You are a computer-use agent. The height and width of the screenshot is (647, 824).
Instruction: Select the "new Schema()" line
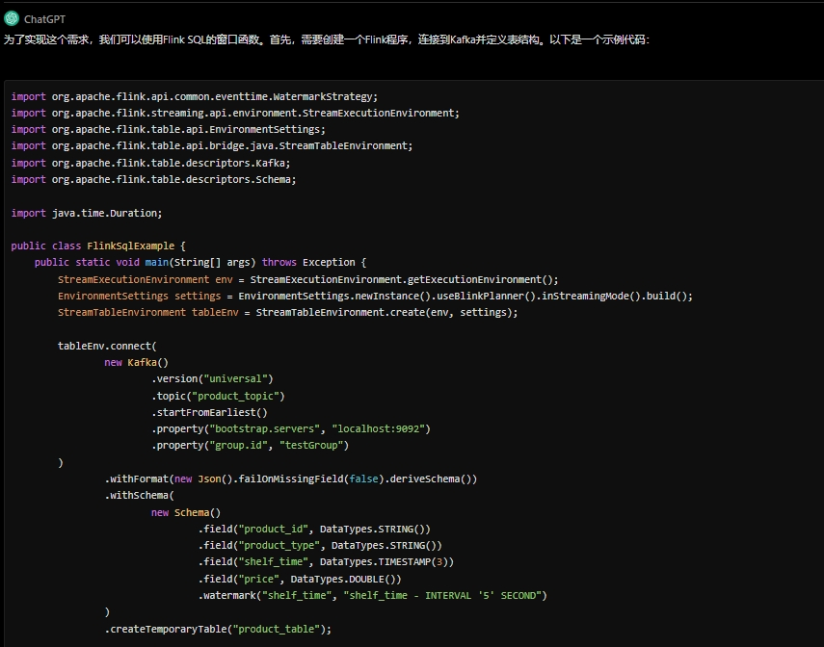(186, 512)
